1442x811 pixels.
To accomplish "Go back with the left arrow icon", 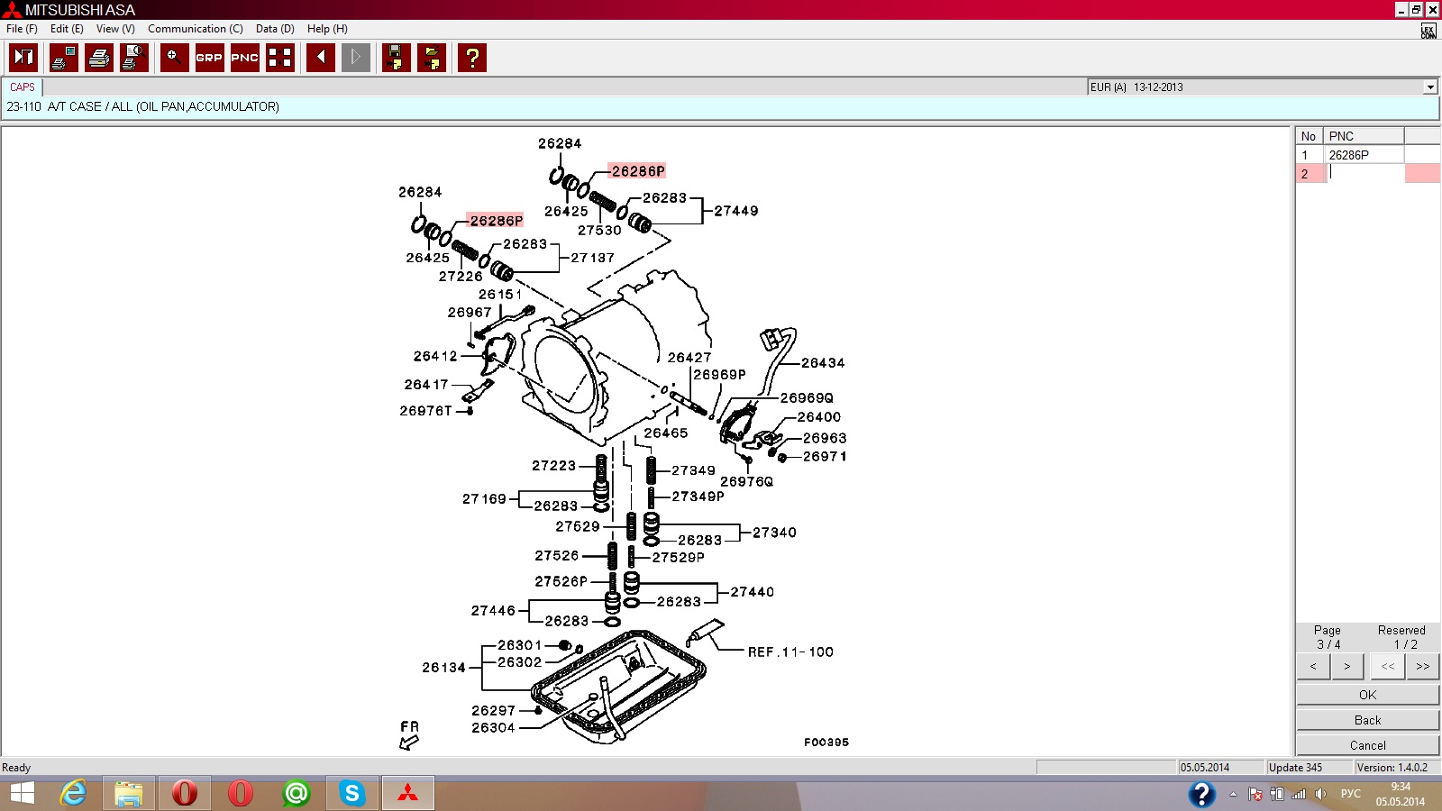I will [320, 58].
